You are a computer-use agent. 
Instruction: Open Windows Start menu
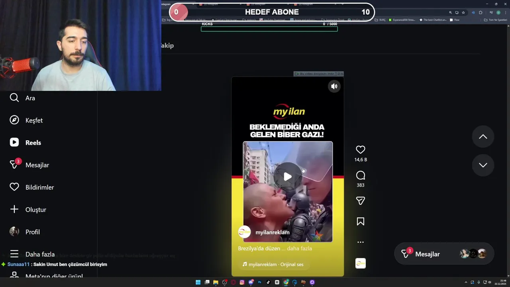[x=198, y=282]
